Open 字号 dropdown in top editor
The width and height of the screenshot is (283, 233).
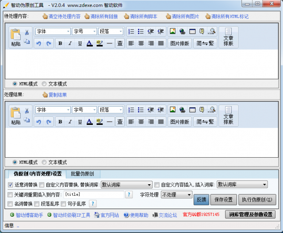pyautogui.click(x=84, y=31)
